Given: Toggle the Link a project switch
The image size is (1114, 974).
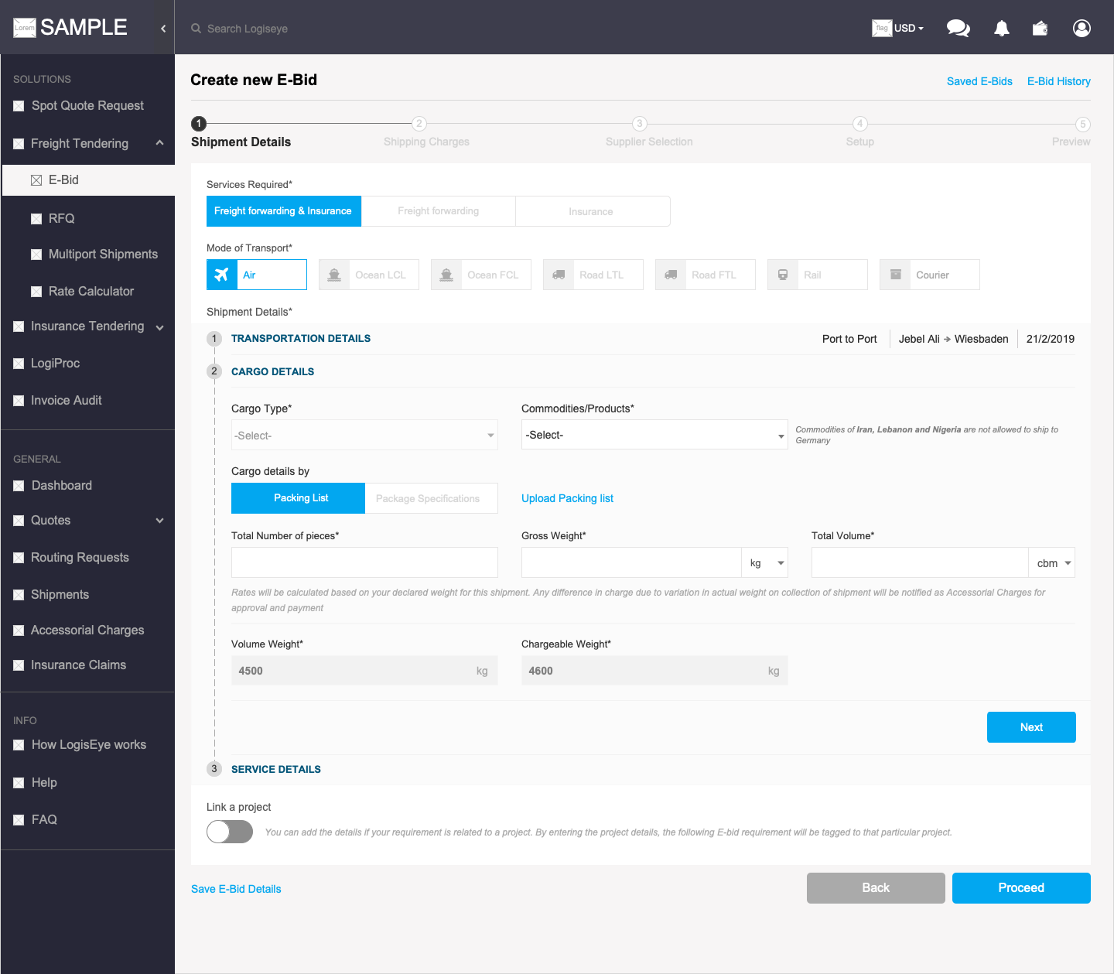Looking at the screenshot, I should (x=230, y=832).
